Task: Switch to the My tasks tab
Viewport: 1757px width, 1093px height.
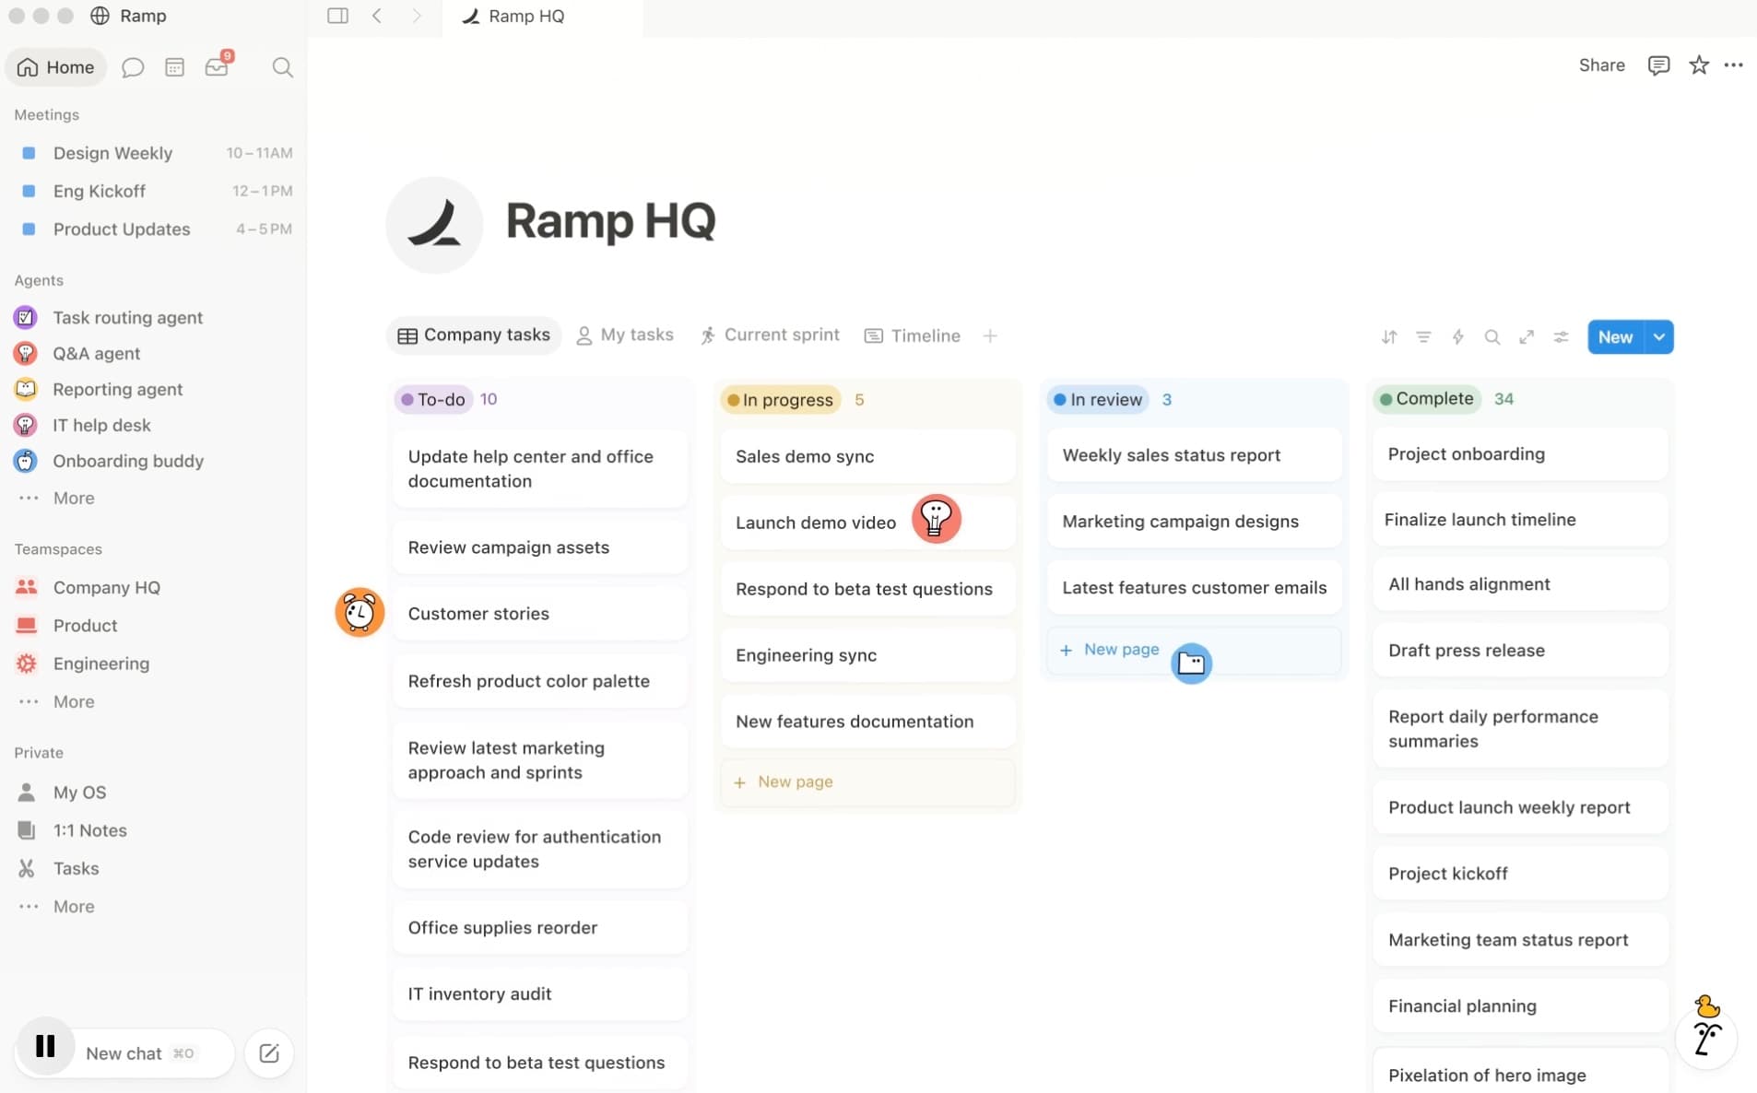Action: coord(625,335)
